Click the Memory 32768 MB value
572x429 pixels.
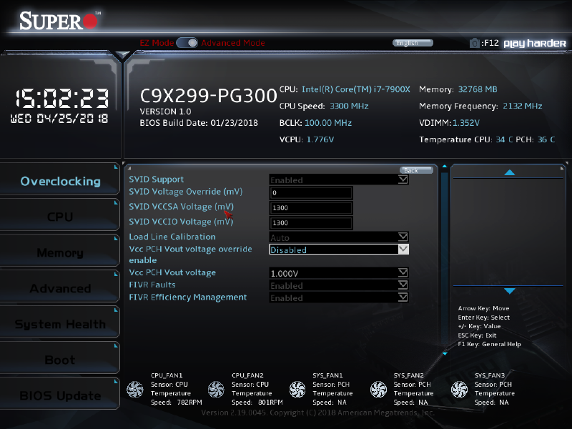pyautogui.click(x=478, y=89)
